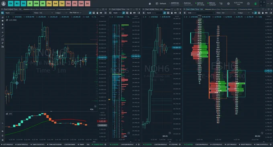Click the chart trading mouse icon in ESH6 toolbar
Viewport: 273px width, 147px height.
[263, 13]
